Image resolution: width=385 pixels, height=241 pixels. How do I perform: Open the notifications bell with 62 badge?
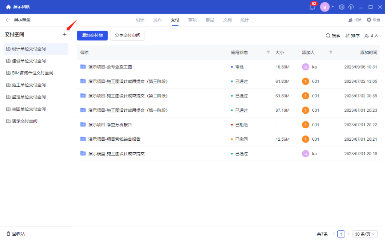pos(312,7)
